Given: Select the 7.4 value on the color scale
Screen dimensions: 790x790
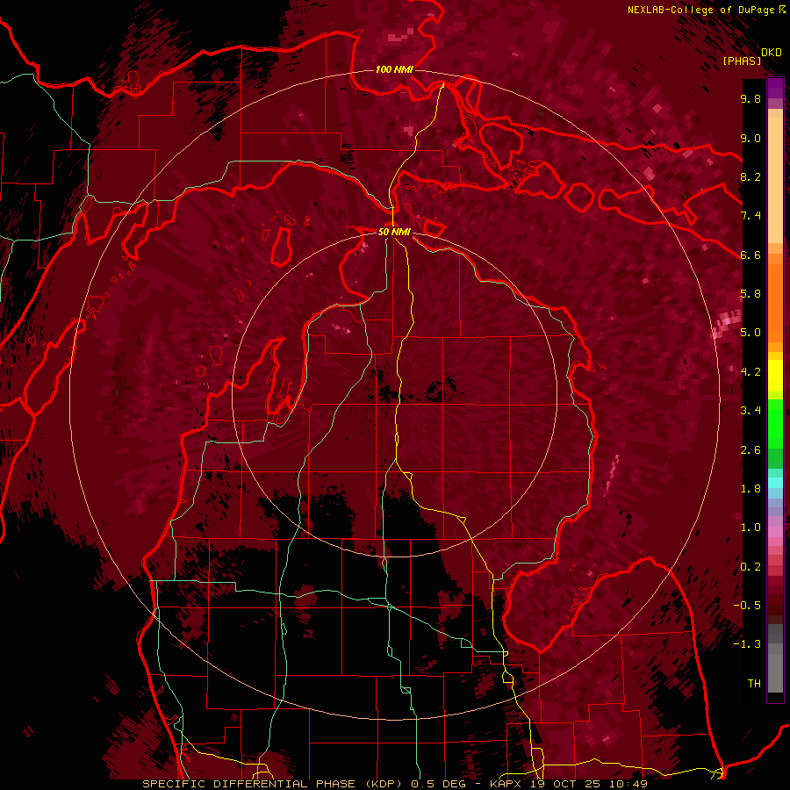Looking at the screenshot, I should point(750,216).
